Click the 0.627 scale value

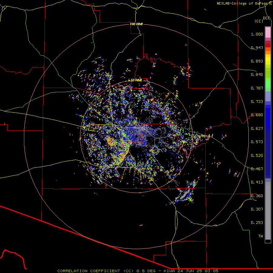tap(257, 129)
